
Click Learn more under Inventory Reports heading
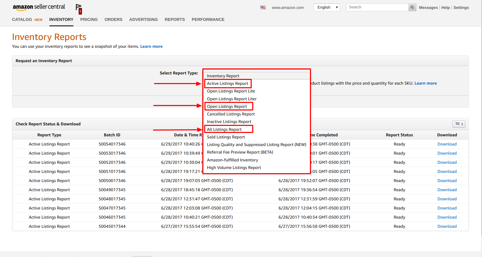coord(151,46)
